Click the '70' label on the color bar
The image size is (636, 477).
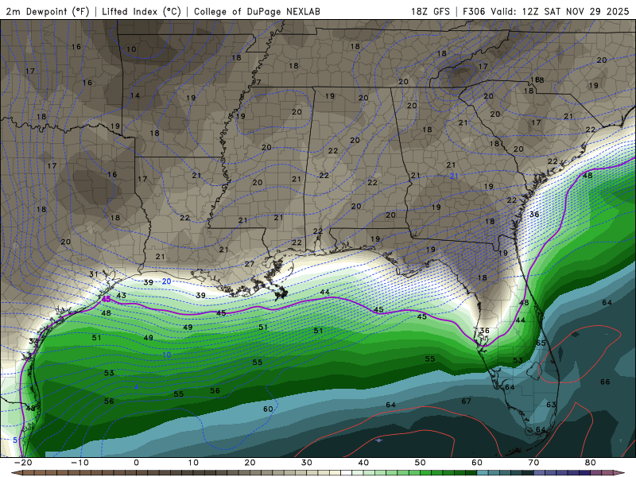click(533, 463)
